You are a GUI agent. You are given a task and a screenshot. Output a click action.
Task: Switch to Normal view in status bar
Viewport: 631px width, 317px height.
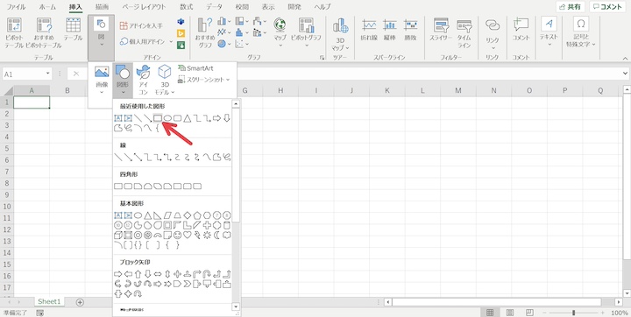490,313
